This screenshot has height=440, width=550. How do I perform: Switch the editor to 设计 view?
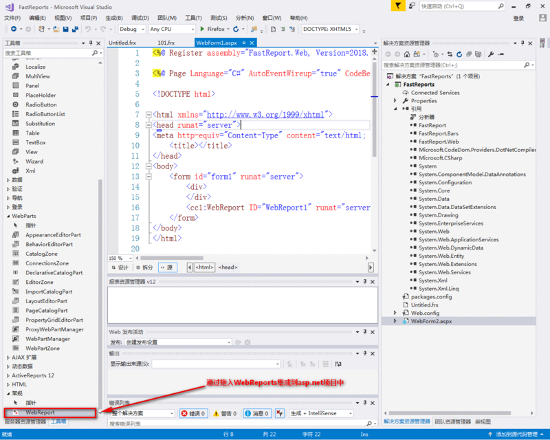pyautogui.click(x=120, y=267)
